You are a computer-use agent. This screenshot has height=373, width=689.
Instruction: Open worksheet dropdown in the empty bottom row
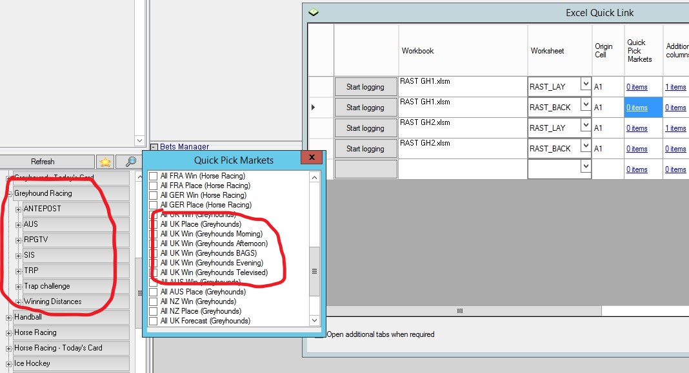[x=585, y=166]
